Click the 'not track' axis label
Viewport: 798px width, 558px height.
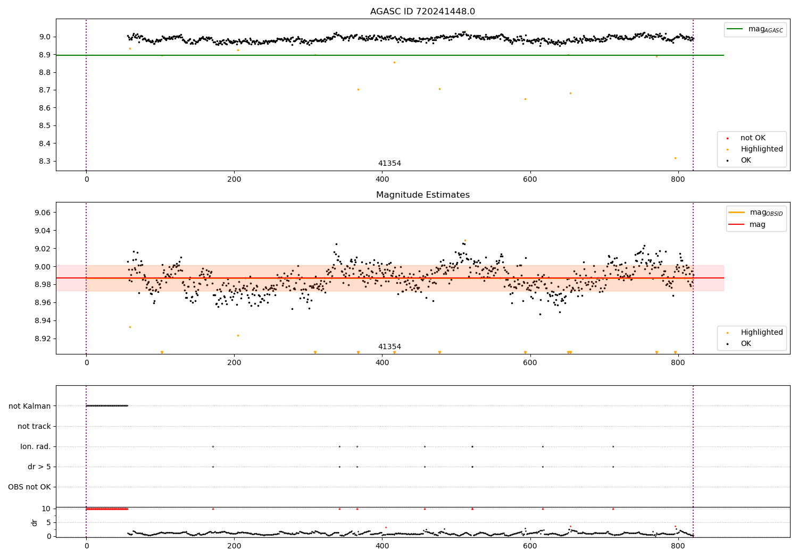pos(34,426)
